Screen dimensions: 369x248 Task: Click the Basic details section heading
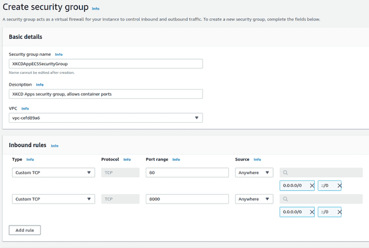(26, 37)
